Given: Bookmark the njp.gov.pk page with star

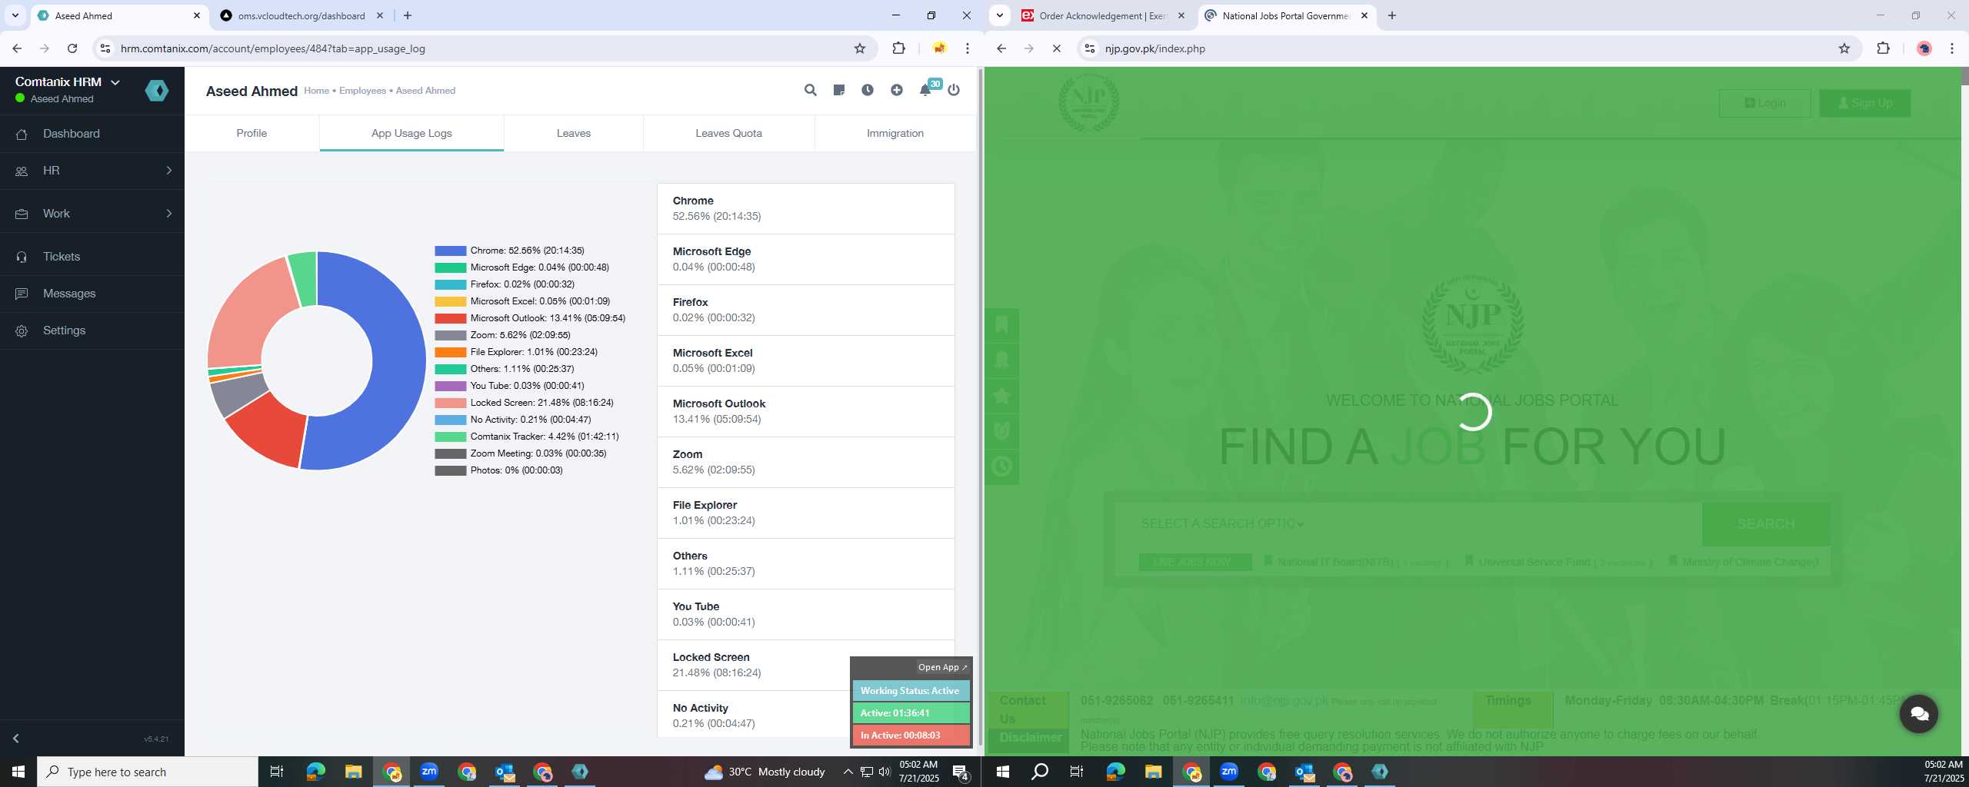Looking at the screenshot, I should tap(1844, 48).
